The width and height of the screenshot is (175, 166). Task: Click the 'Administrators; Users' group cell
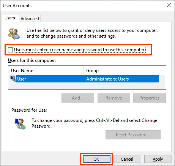[107, 79]
